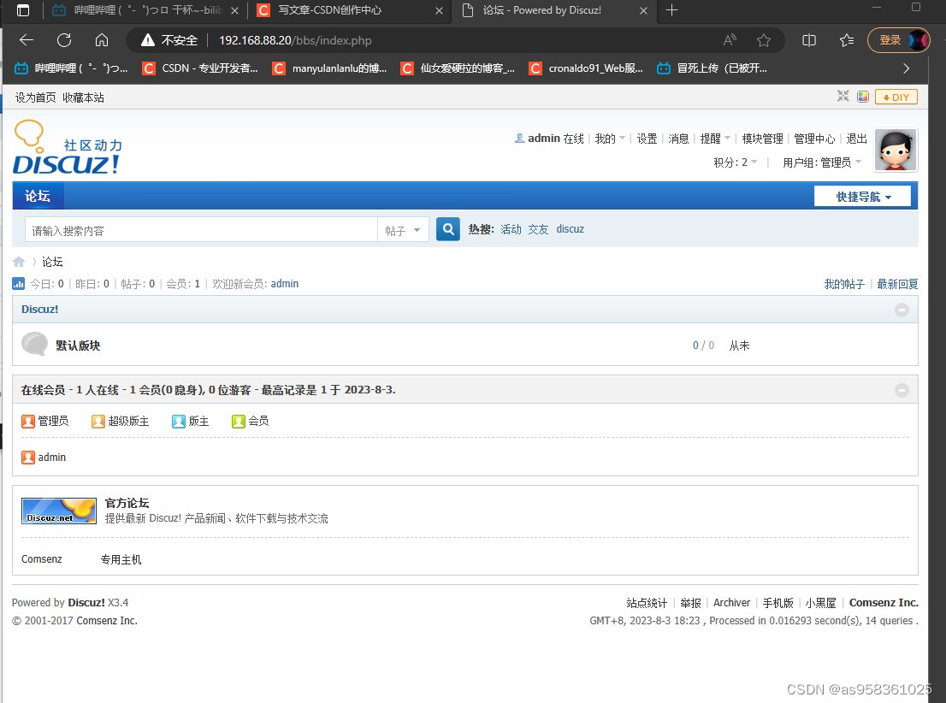946x703 pixels.
Task: Open the favorites list icon
Action: point(847,40)
